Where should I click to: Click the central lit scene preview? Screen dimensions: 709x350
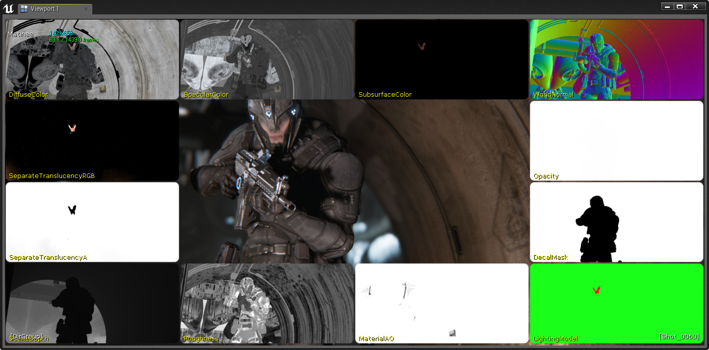pos(355,181)
